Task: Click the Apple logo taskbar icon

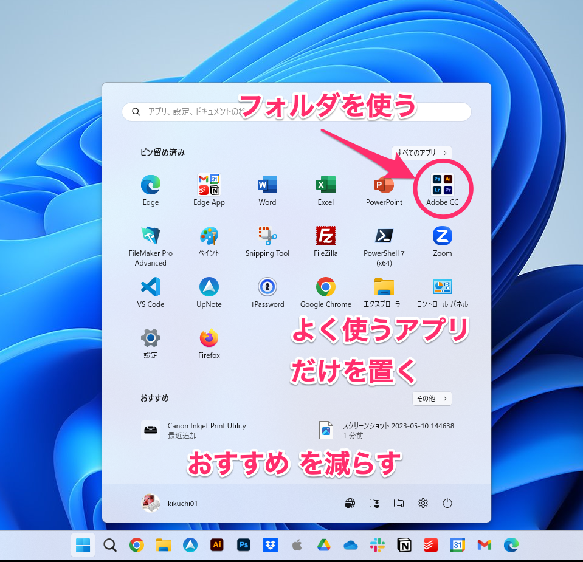Action: 297,545
